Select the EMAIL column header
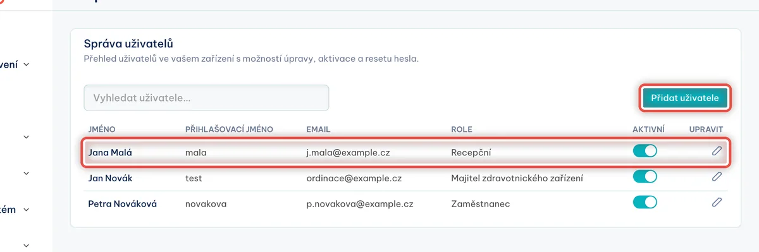 pyautogui.click(x=319, y=129)
